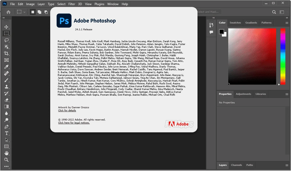Expand the History icon dock double arrow
This screenshot has width=291, height=171.
click(214, 18)
